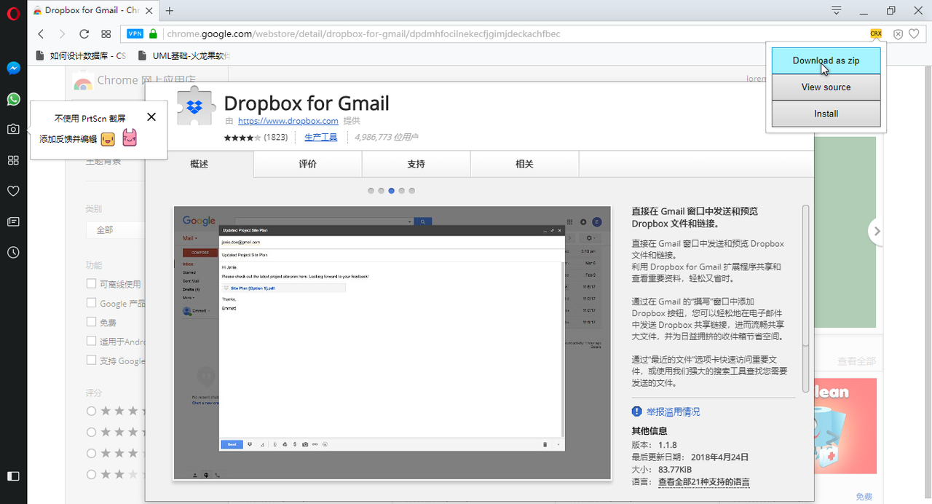Click the Install button

point(826,114)
